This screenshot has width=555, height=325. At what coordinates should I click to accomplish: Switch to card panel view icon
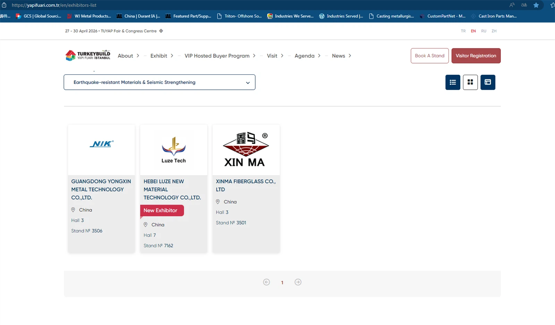click(x=488, y=82)
